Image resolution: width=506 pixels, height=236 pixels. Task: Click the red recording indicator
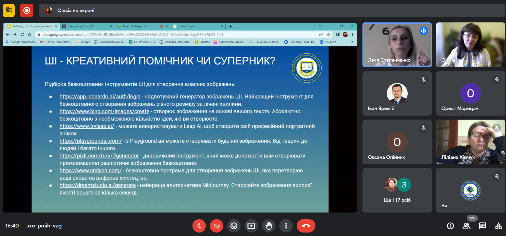click(x=27, y=10)
